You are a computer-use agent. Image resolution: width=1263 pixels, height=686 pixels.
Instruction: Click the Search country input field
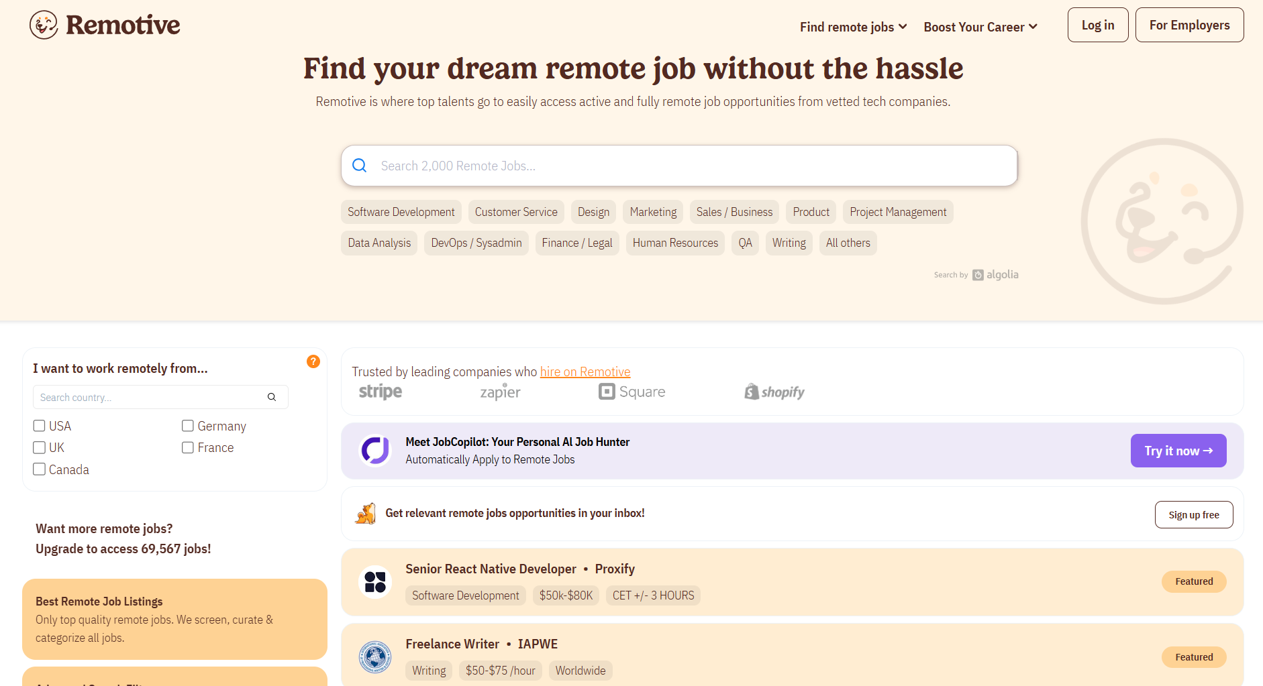point(160,397)
